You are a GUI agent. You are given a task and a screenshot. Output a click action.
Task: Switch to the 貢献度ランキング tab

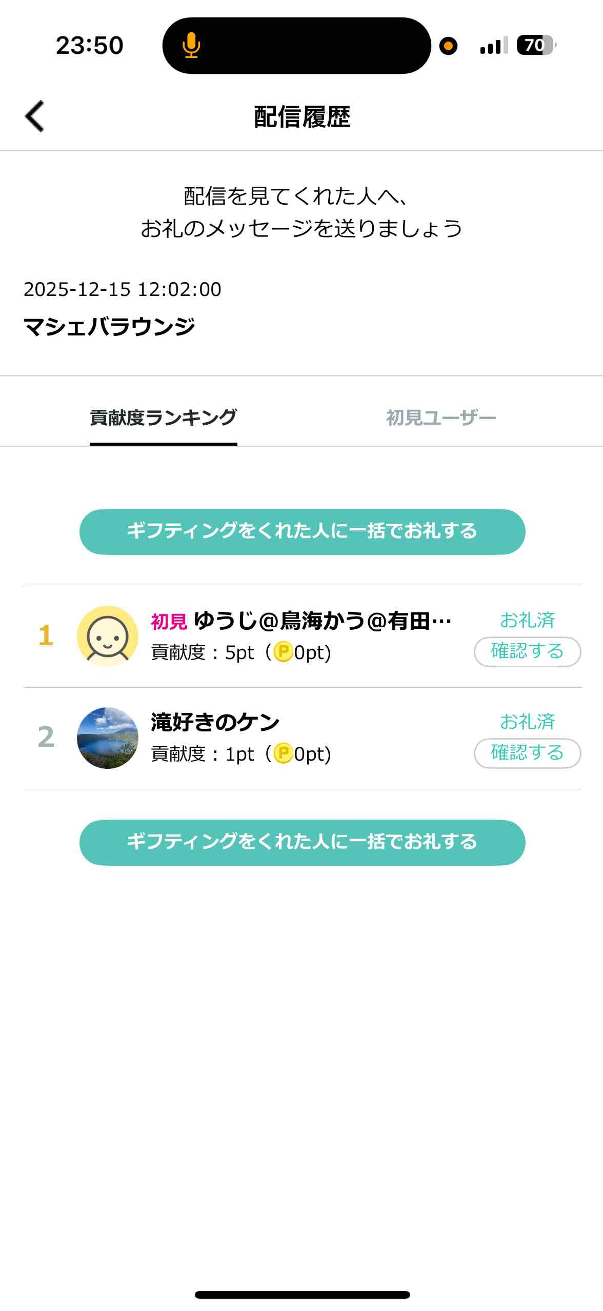[x=163, y=418]
